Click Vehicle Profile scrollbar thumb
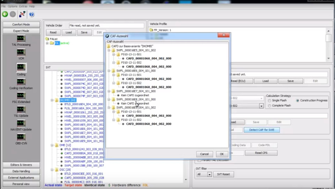The height and width of the screenshot is (189, 335). (x=329, y=38)
